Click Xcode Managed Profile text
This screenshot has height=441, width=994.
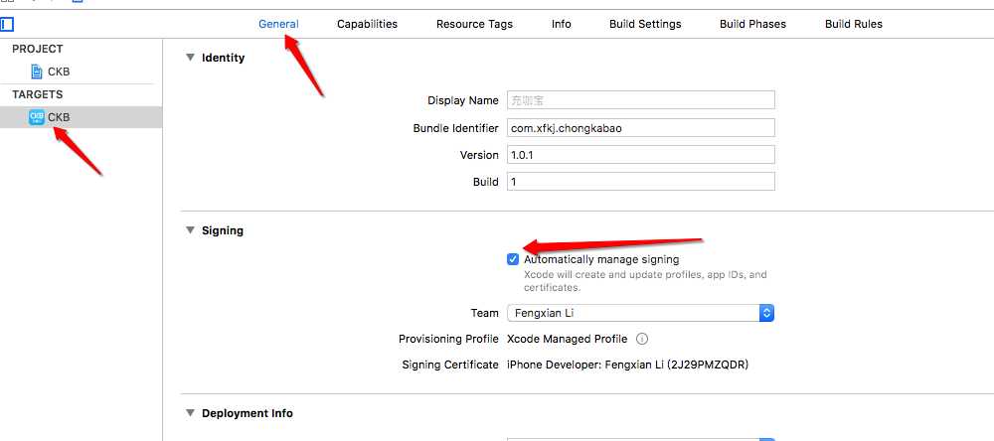[568, 339]
